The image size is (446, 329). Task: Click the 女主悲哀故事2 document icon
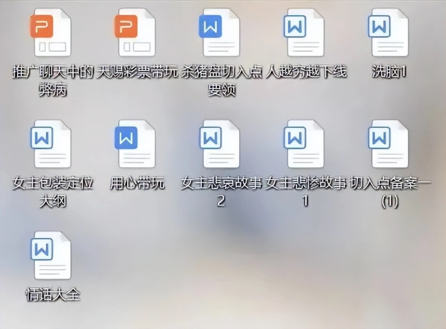tap(221, 144)
